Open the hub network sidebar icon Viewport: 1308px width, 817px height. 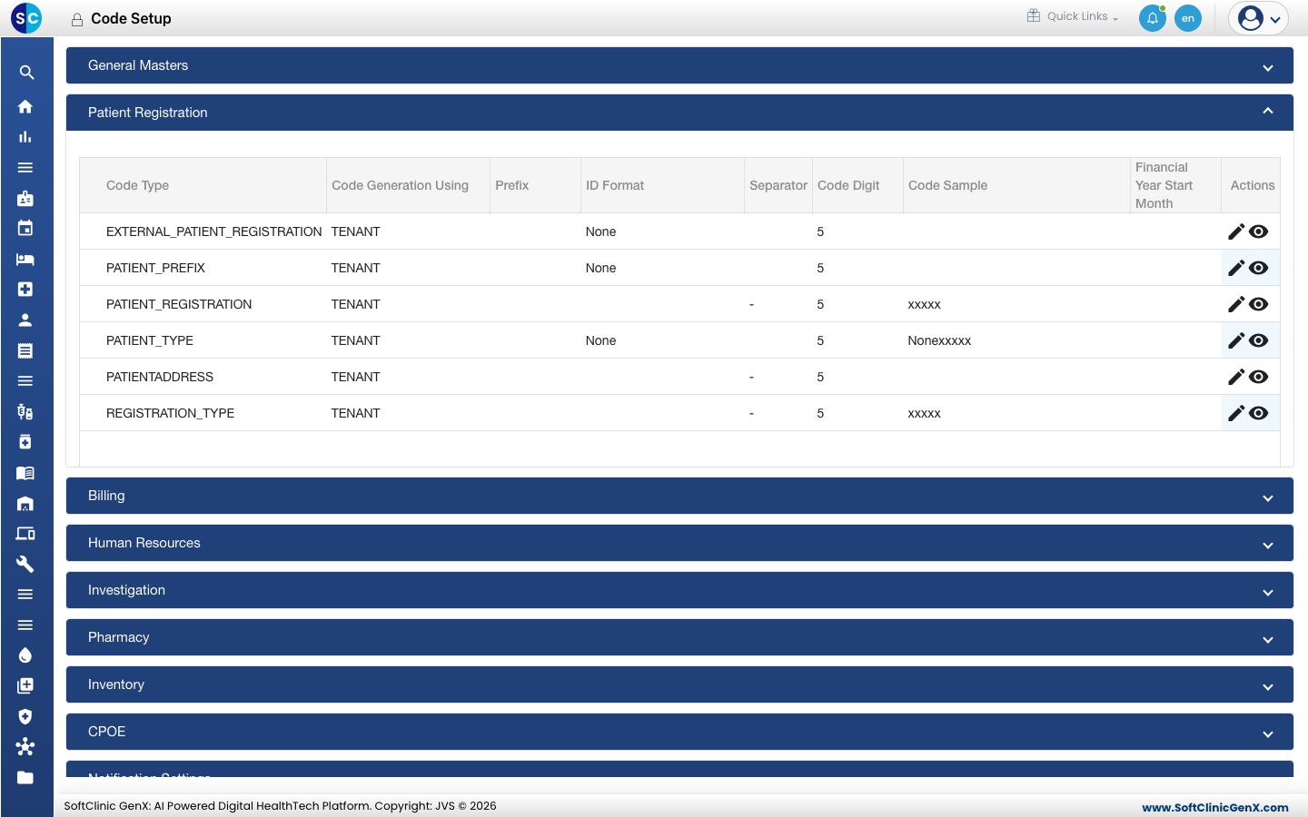coord(25,747)
